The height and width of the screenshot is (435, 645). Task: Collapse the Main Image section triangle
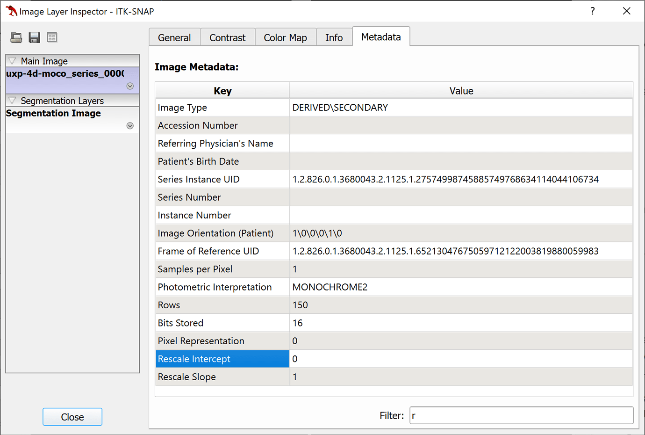(x=13, y=61)
